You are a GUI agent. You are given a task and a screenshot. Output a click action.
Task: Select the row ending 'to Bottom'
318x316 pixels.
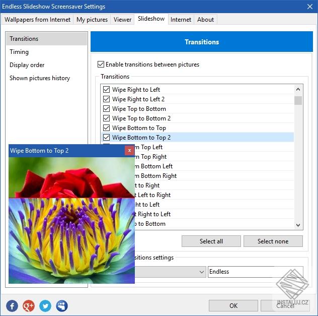[214, 224]
